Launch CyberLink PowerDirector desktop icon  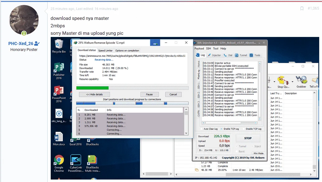pos(76,163)
